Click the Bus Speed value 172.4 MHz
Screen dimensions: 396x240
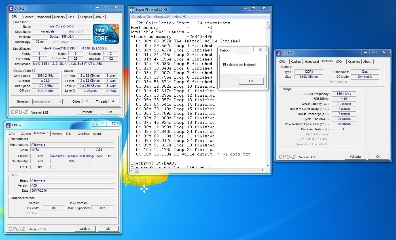[46, 86]
